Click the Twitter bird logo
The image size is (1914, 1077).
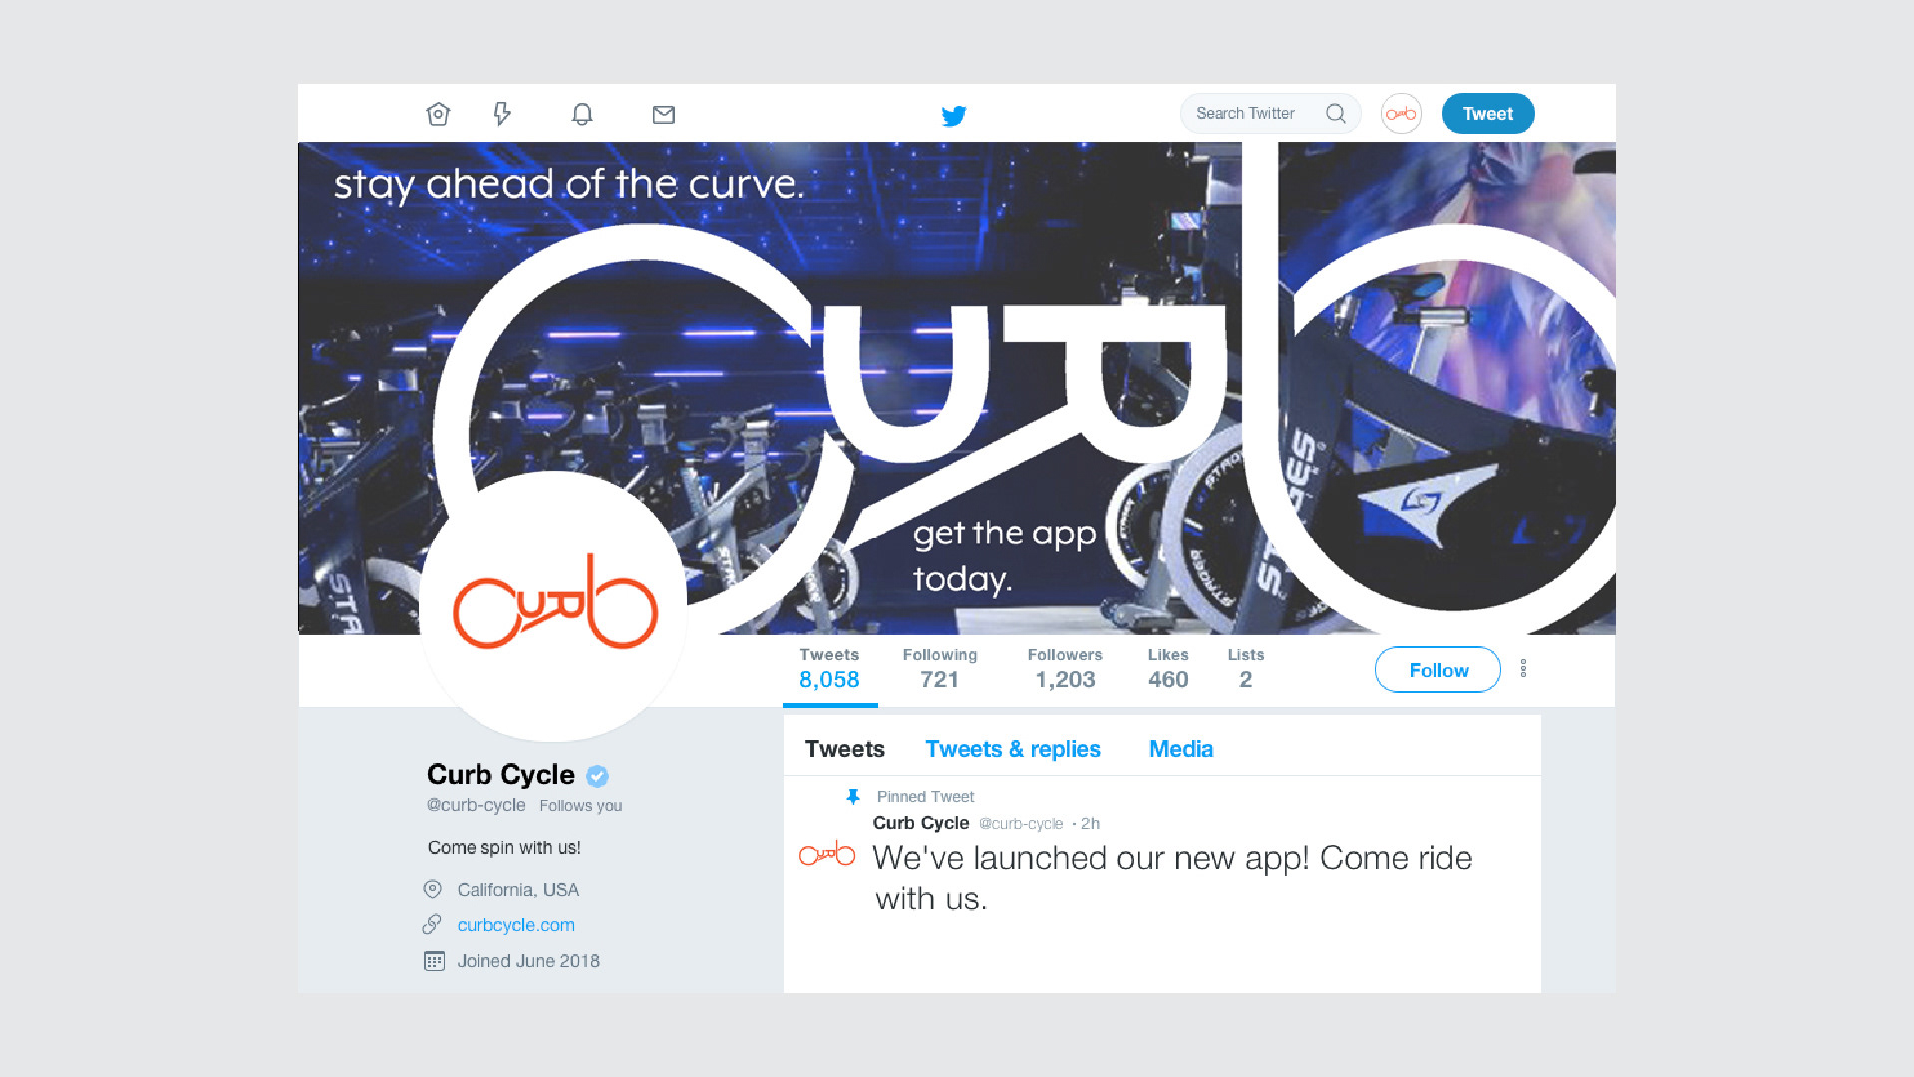point(954,116)
